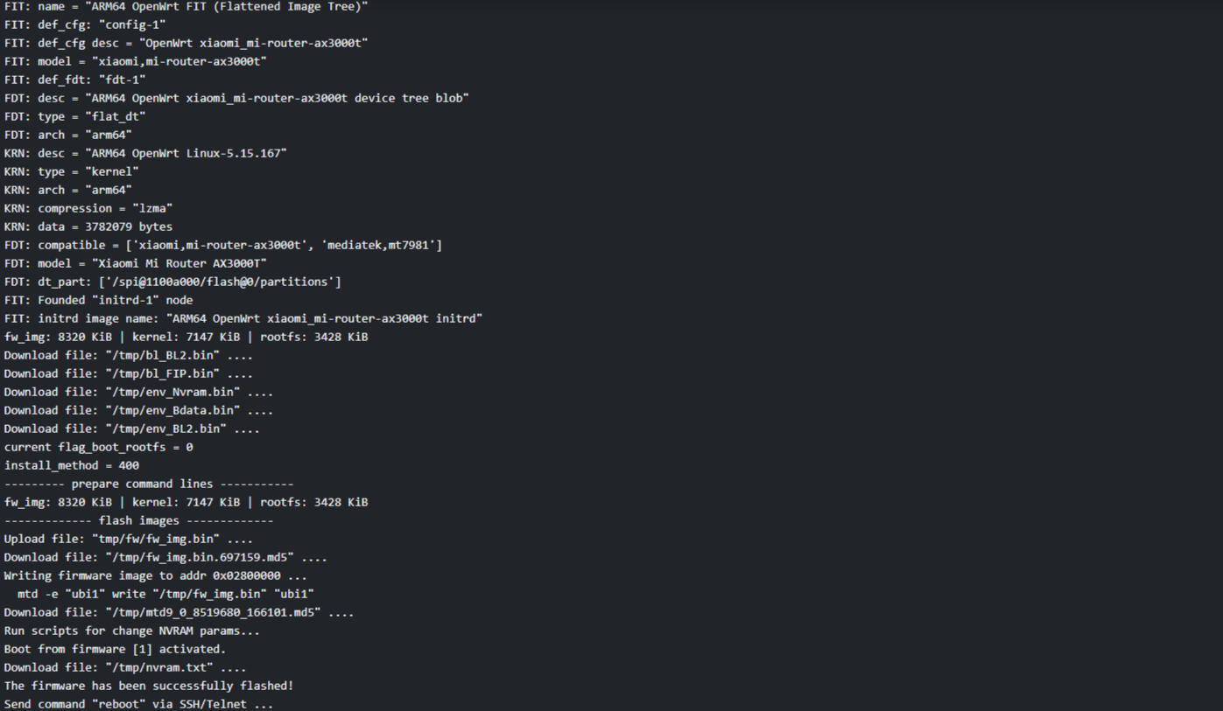Click the "firmware has been successfully flashed" line
This screenshot has width=1223, height=711.
coord(149,686)
